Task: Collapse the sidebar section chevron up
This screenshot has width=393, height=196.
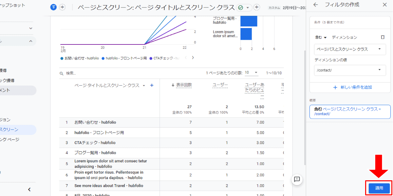Action: coord(30,41)
